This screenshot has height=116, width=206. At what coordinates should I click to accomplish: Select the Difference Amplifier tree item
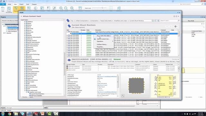36,96
